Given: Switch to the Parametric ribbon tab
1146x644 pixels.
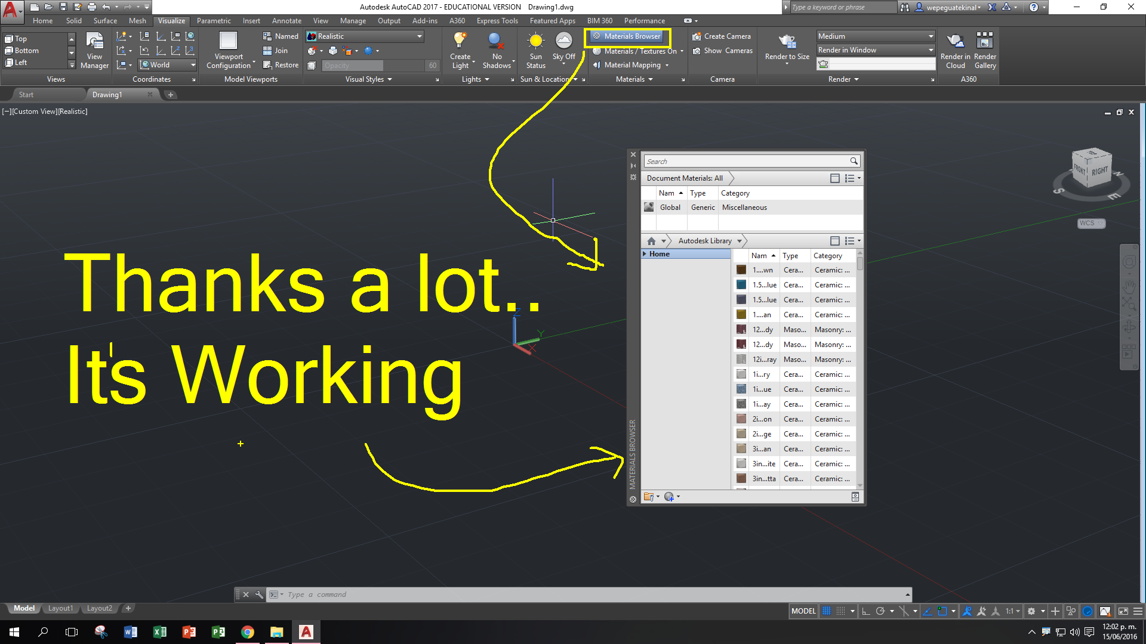Looking at the screenshot, I should pyautogui.click(x=213, y=20).
